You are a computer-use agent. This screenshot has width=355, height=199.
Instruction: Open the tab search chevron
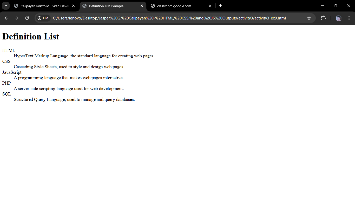click(x=5, y=6)
